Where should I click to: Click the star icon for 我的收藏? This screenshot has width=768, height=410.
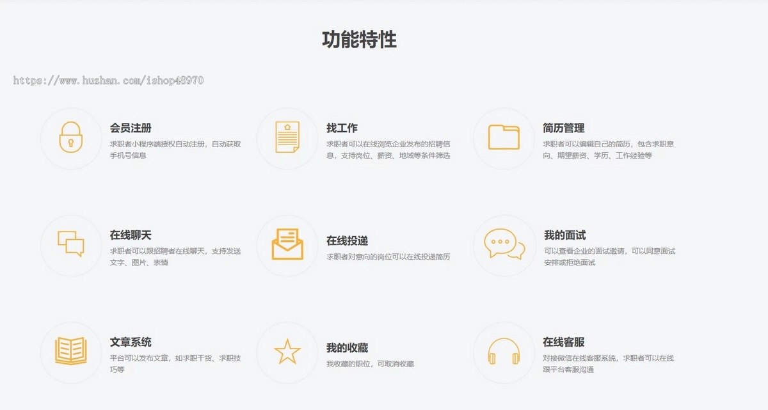click(287, 352)
